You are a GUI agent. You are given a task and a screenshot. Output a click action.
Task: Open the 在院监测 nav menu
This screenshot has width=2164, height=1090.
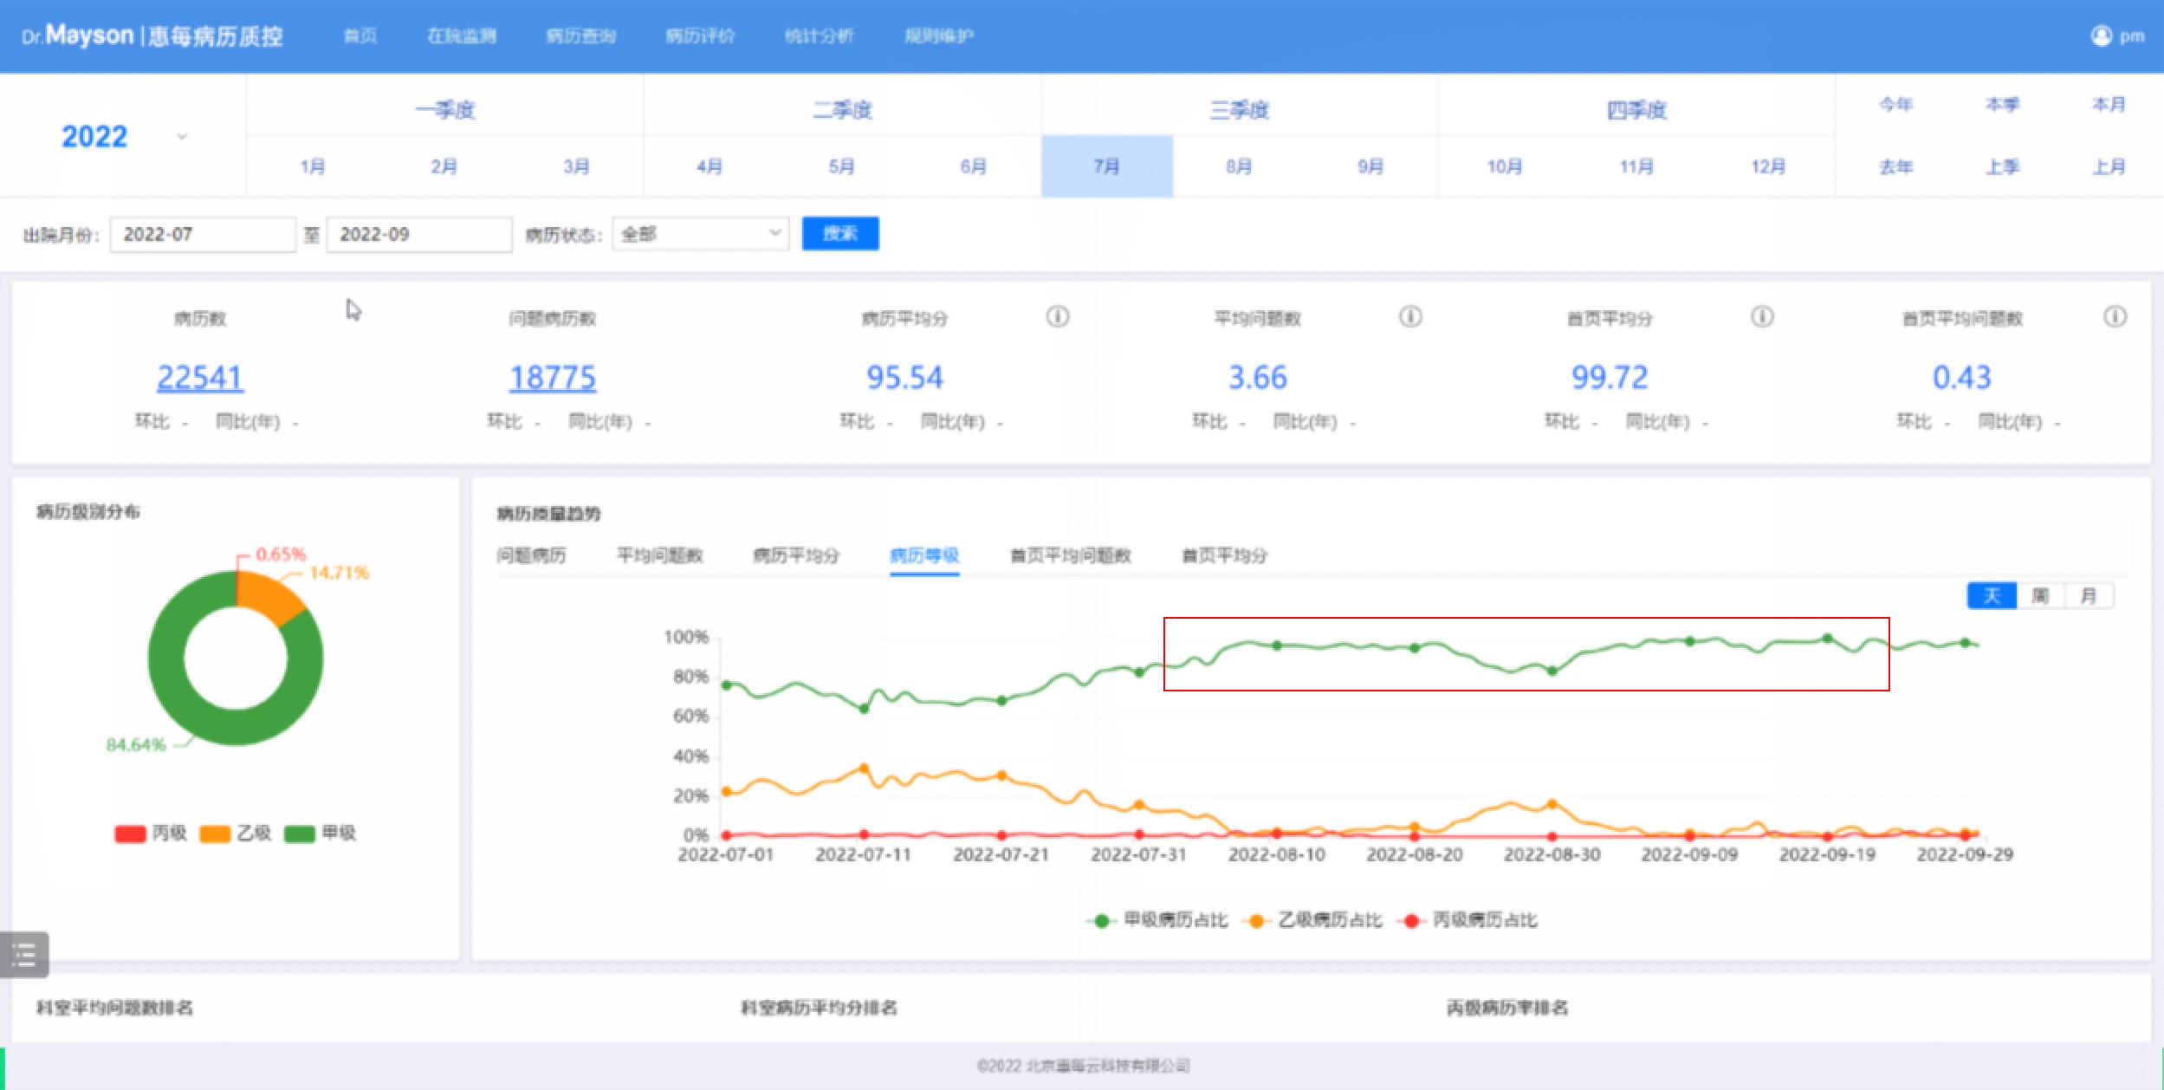(462, 36)
